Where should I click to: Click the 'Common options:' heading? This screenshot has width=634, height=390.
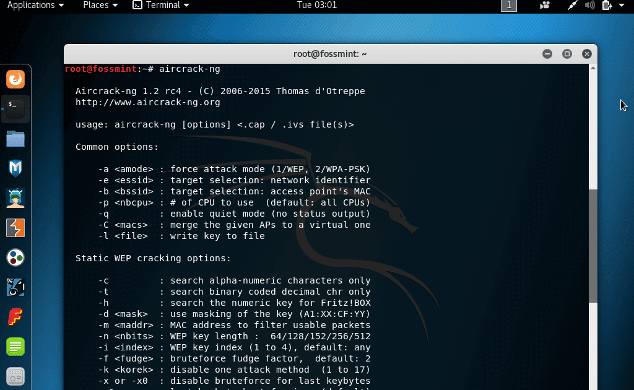click(x=117, y=147)
